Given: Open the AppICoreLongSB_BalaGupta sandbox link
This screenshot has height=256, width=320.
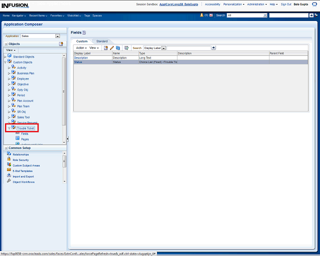Looking at the screenshot, I should [178, 4].
